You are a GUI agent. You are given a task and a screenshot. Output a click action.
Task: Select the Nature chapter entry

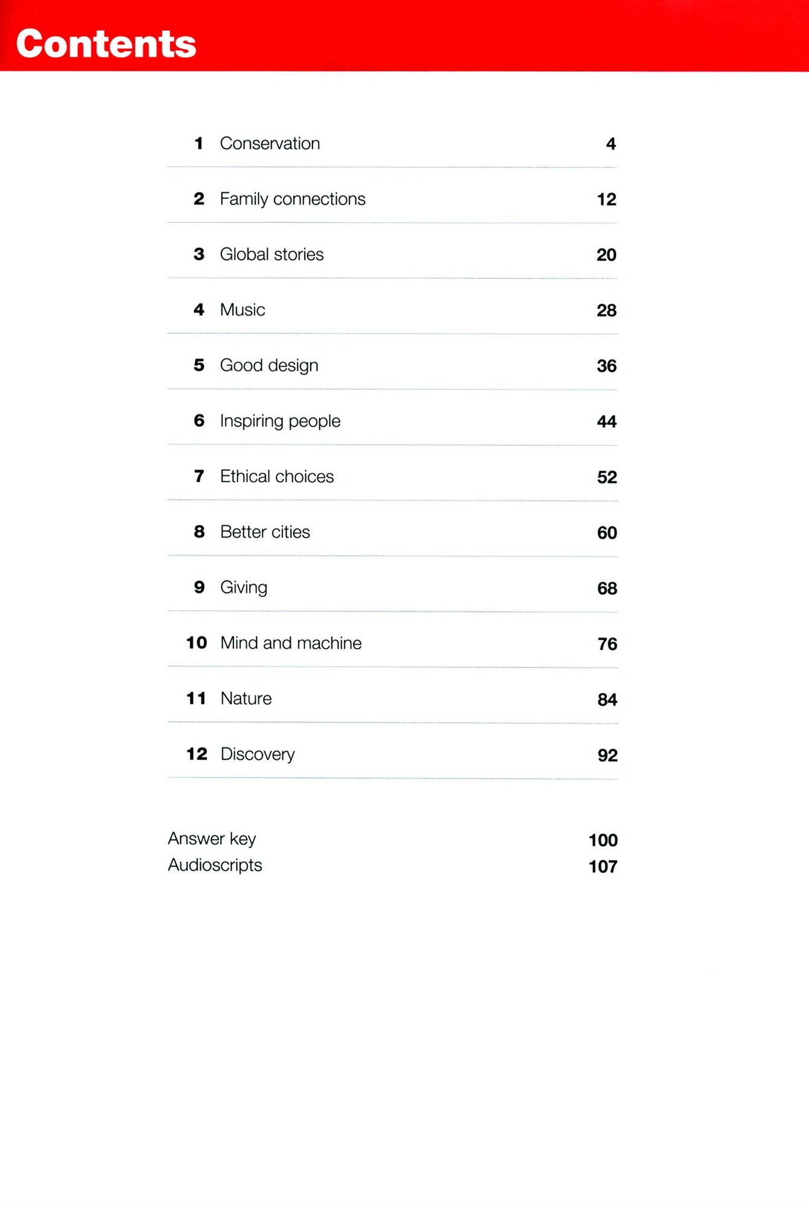[x=246, y=699]
